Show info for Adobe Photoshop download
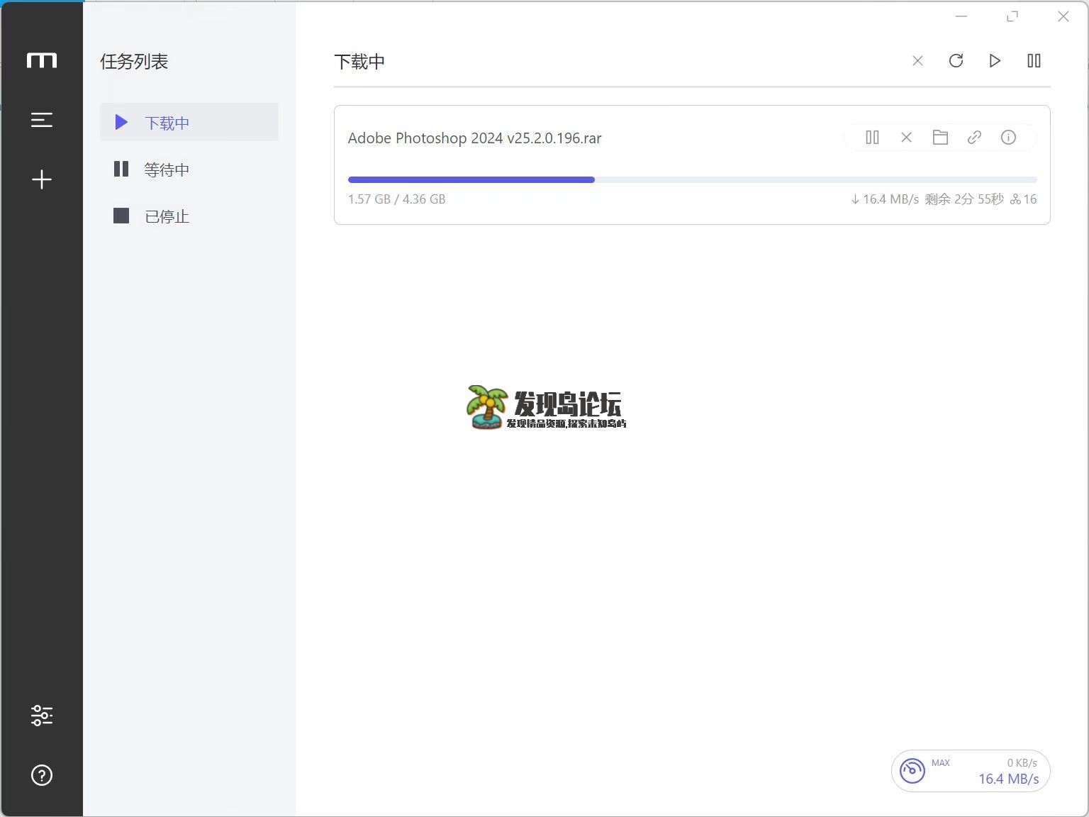This screenshot has height=817, width=1089. (1008, 138)
